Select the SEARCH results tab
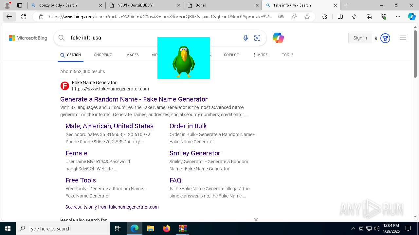 (70, 55)
